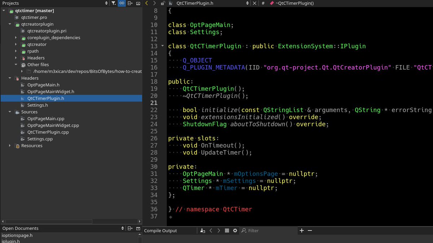The height and width of the screenshot is (243, 433).
Task: Click the stop build square button
Action: (227, 231)
